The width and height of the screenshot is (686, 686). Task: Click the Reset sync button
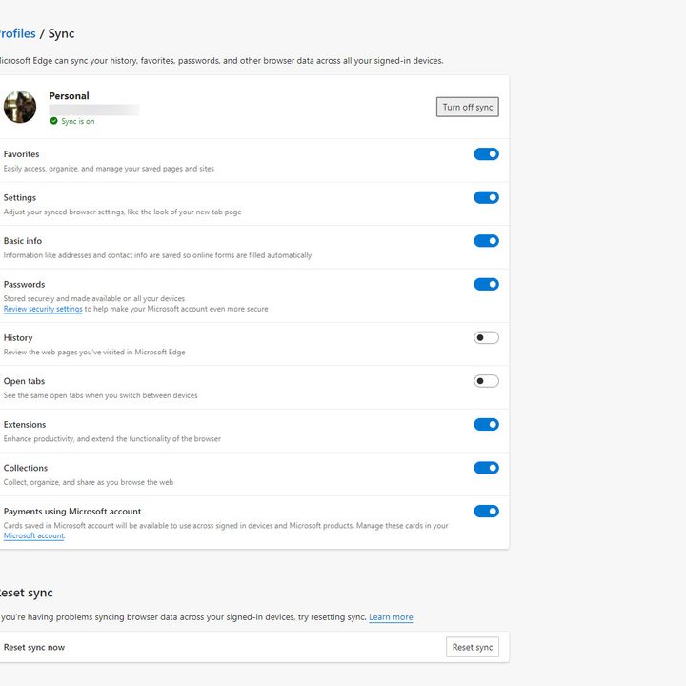[x=472, y=647]
